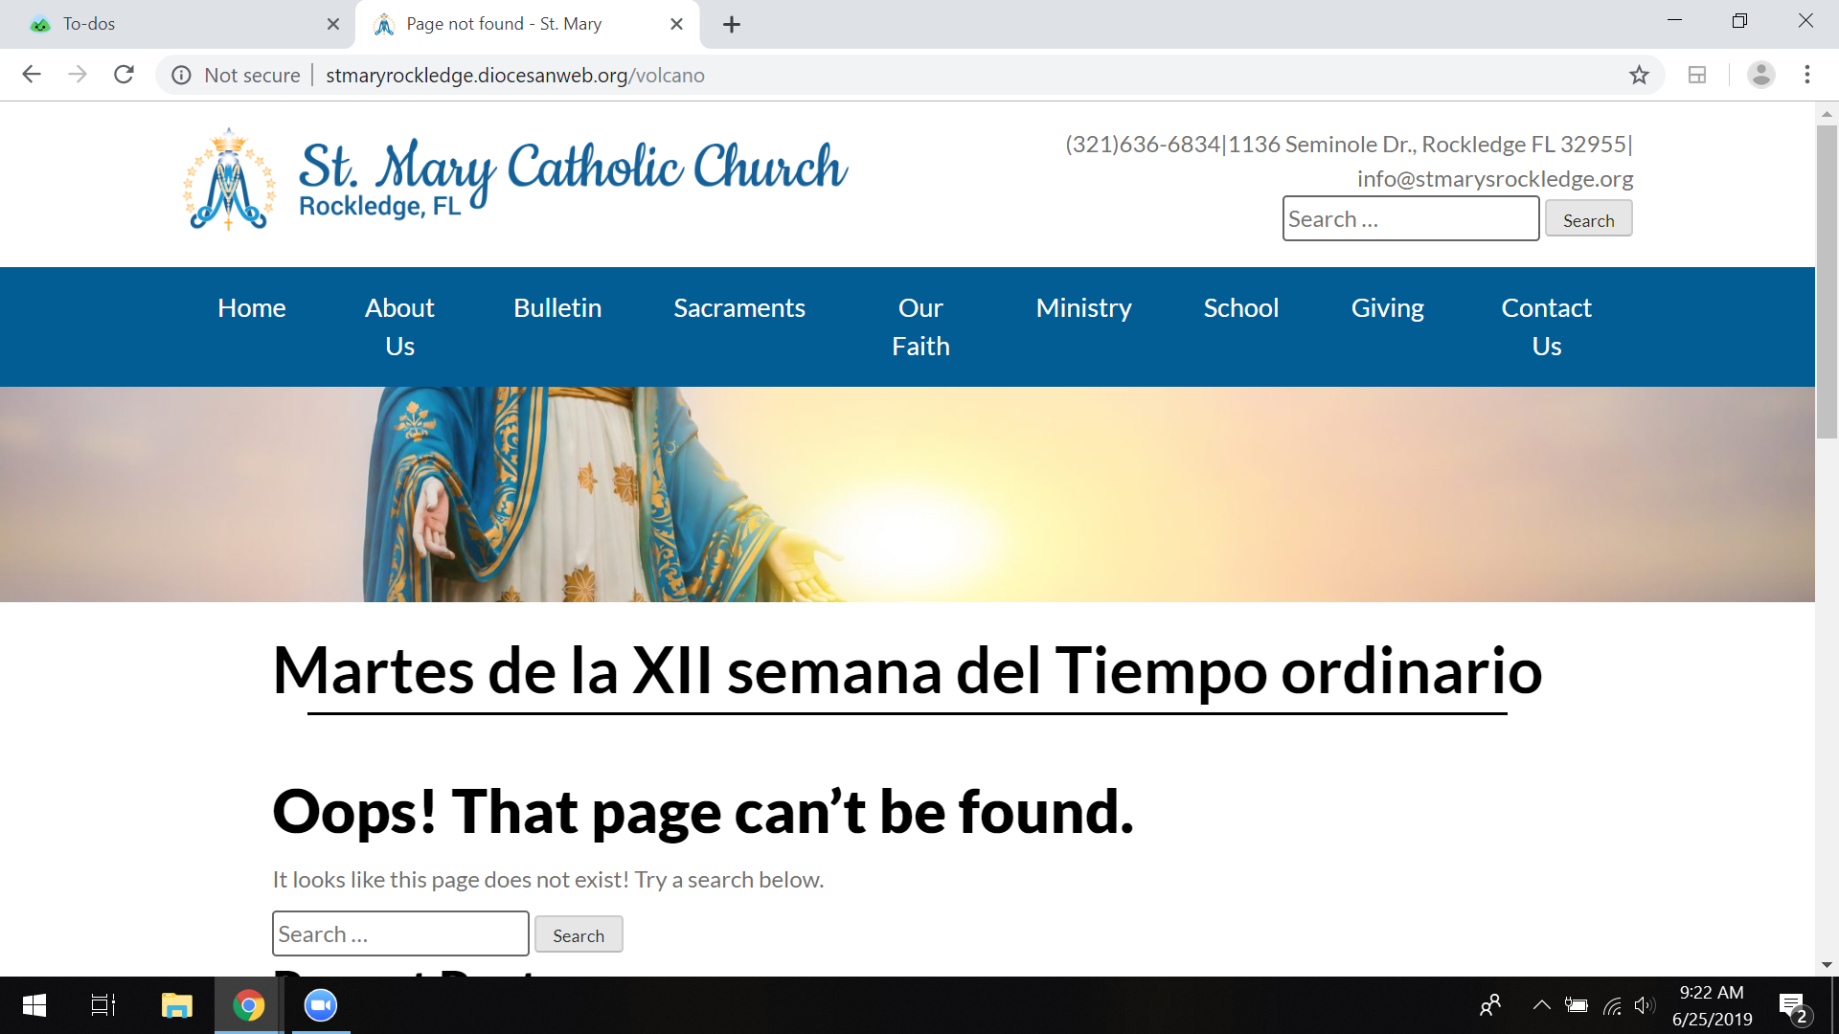Open the Sacraments navigation menu

click(x=738, y=307)
